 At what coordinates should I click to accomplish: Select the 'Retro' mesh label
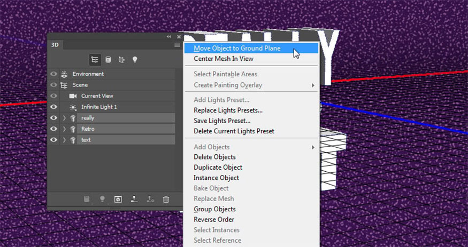tap(88, 129)
